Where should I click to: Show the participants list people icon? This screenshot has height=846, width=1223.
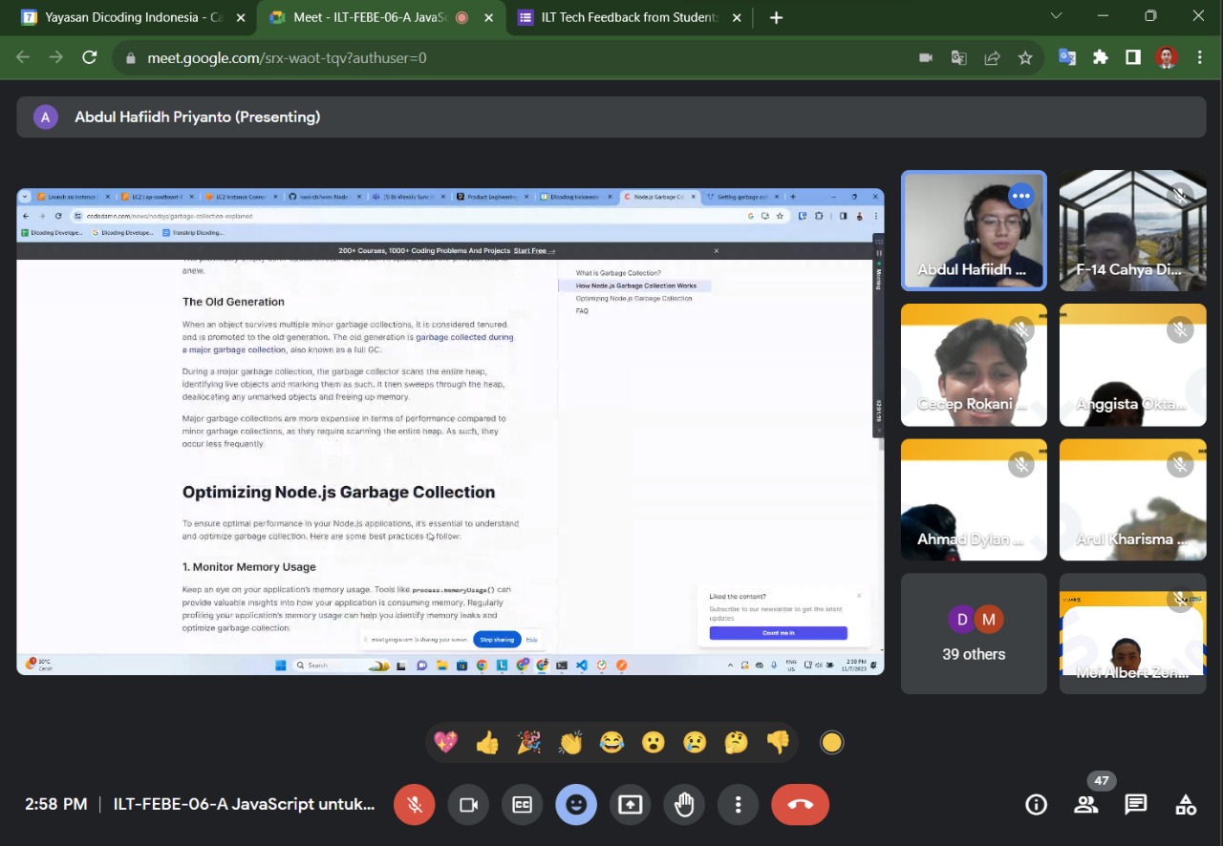[x=1086, y=805]
